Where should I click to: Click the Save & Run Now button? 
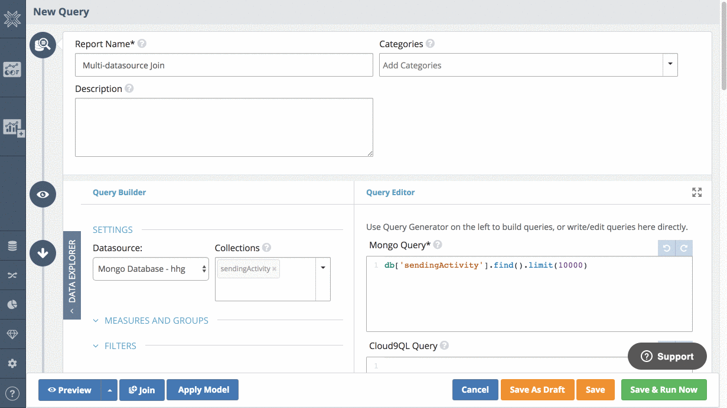click(x=664, y=390)
